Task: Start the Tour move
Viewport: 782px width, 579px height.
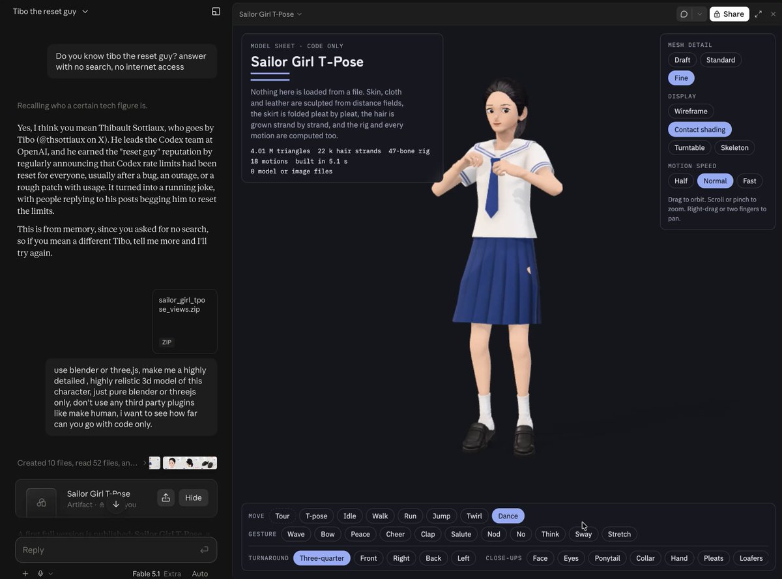Action: (282, 516)
